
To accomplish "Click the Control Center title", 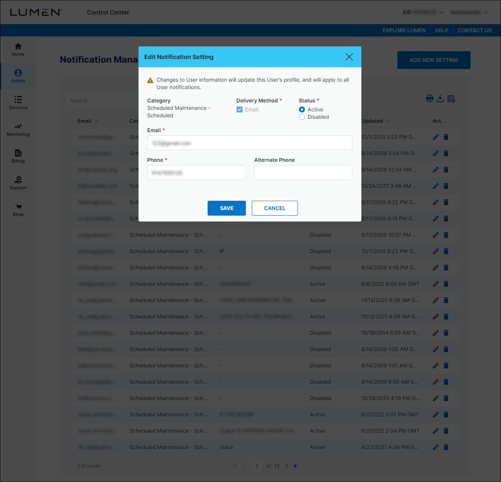I will click(x=108, y=12).
